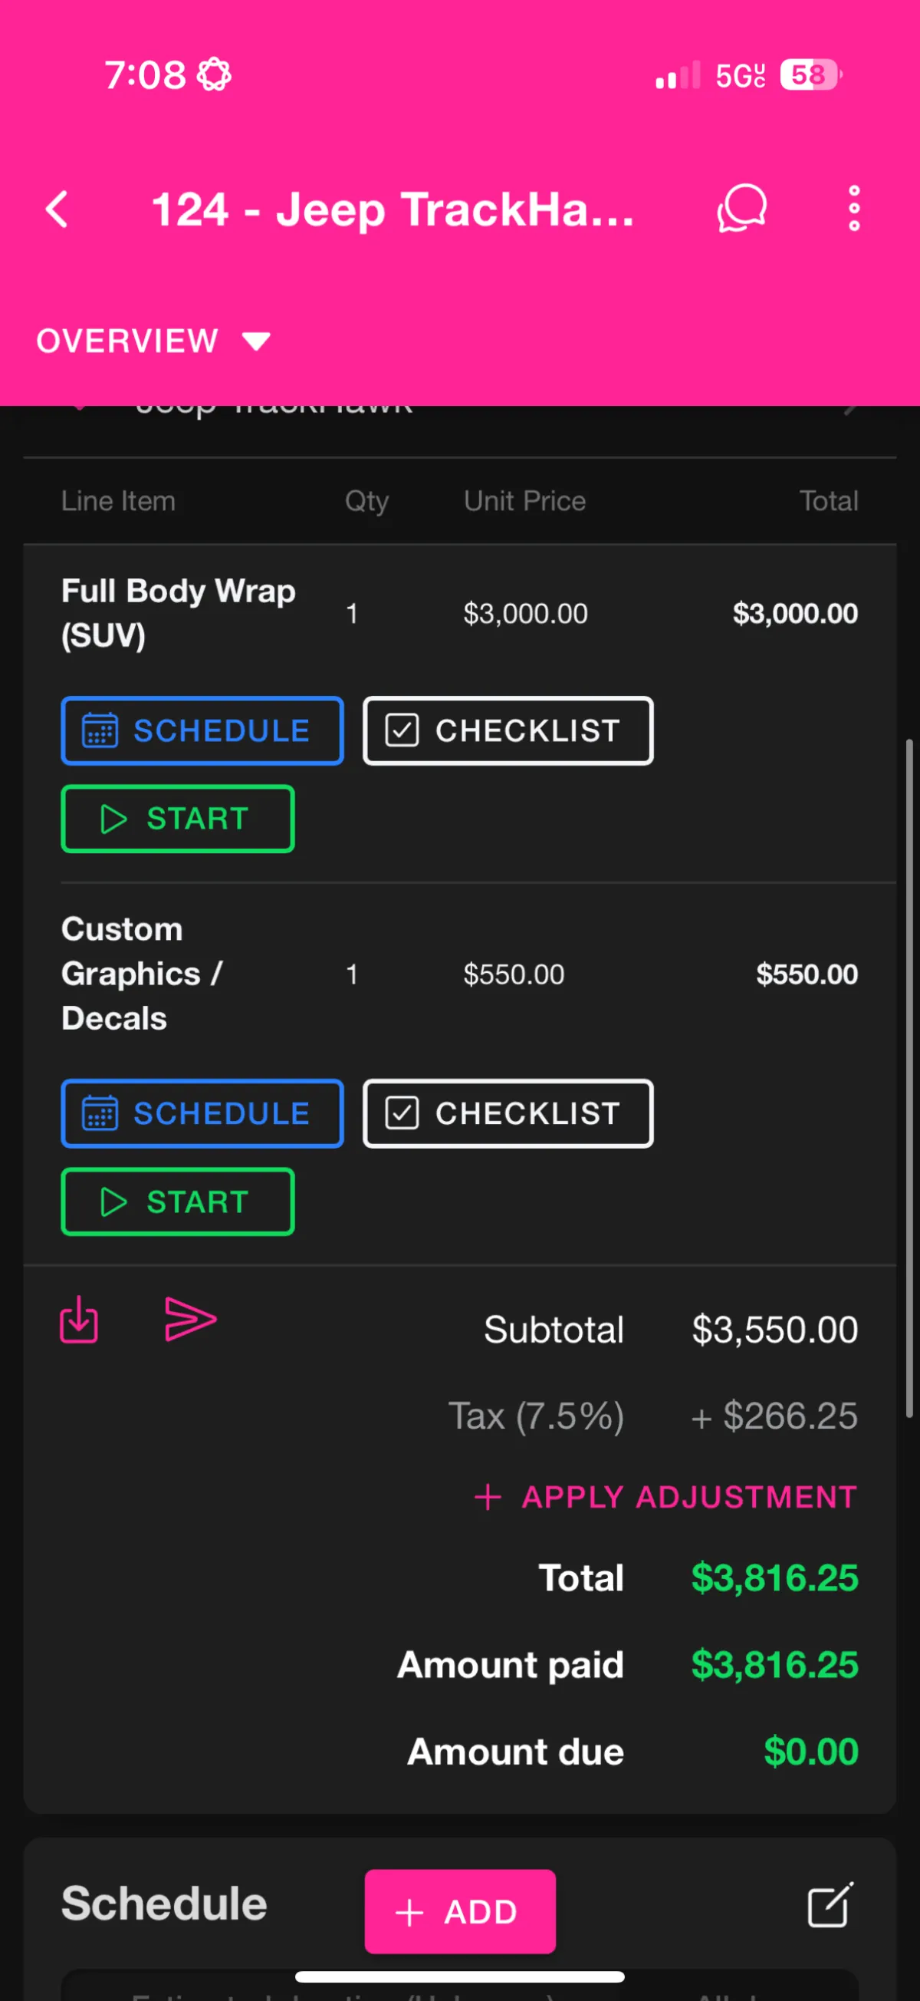This screenshot has height=2001, width=920.
Task: Open the three-dot more options menu
Action: point(853,208)
